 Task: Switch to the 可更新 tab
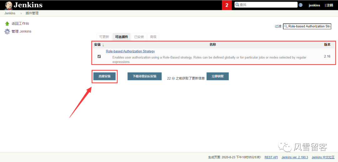click(x=104, y=37)
